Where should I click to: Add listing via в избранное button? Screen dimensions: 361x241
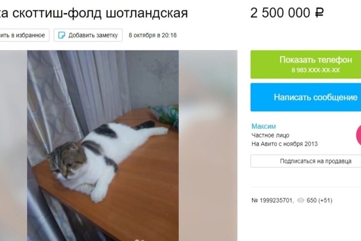click(24, 35)
